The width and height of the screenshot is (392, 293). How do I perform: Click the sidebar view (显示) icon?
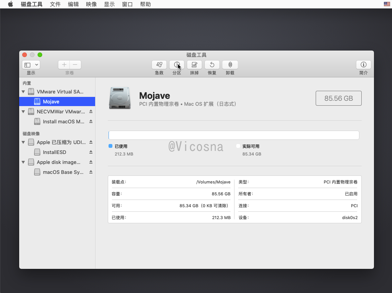click(x=28, y=65)
